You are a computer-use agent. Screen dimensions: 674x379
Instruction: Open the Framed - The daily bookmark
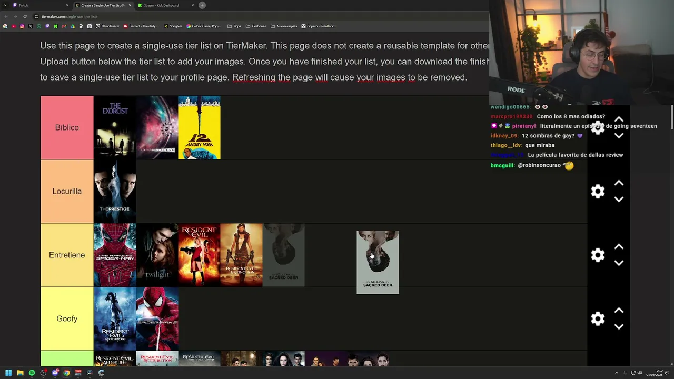click(x=140, y=26)
